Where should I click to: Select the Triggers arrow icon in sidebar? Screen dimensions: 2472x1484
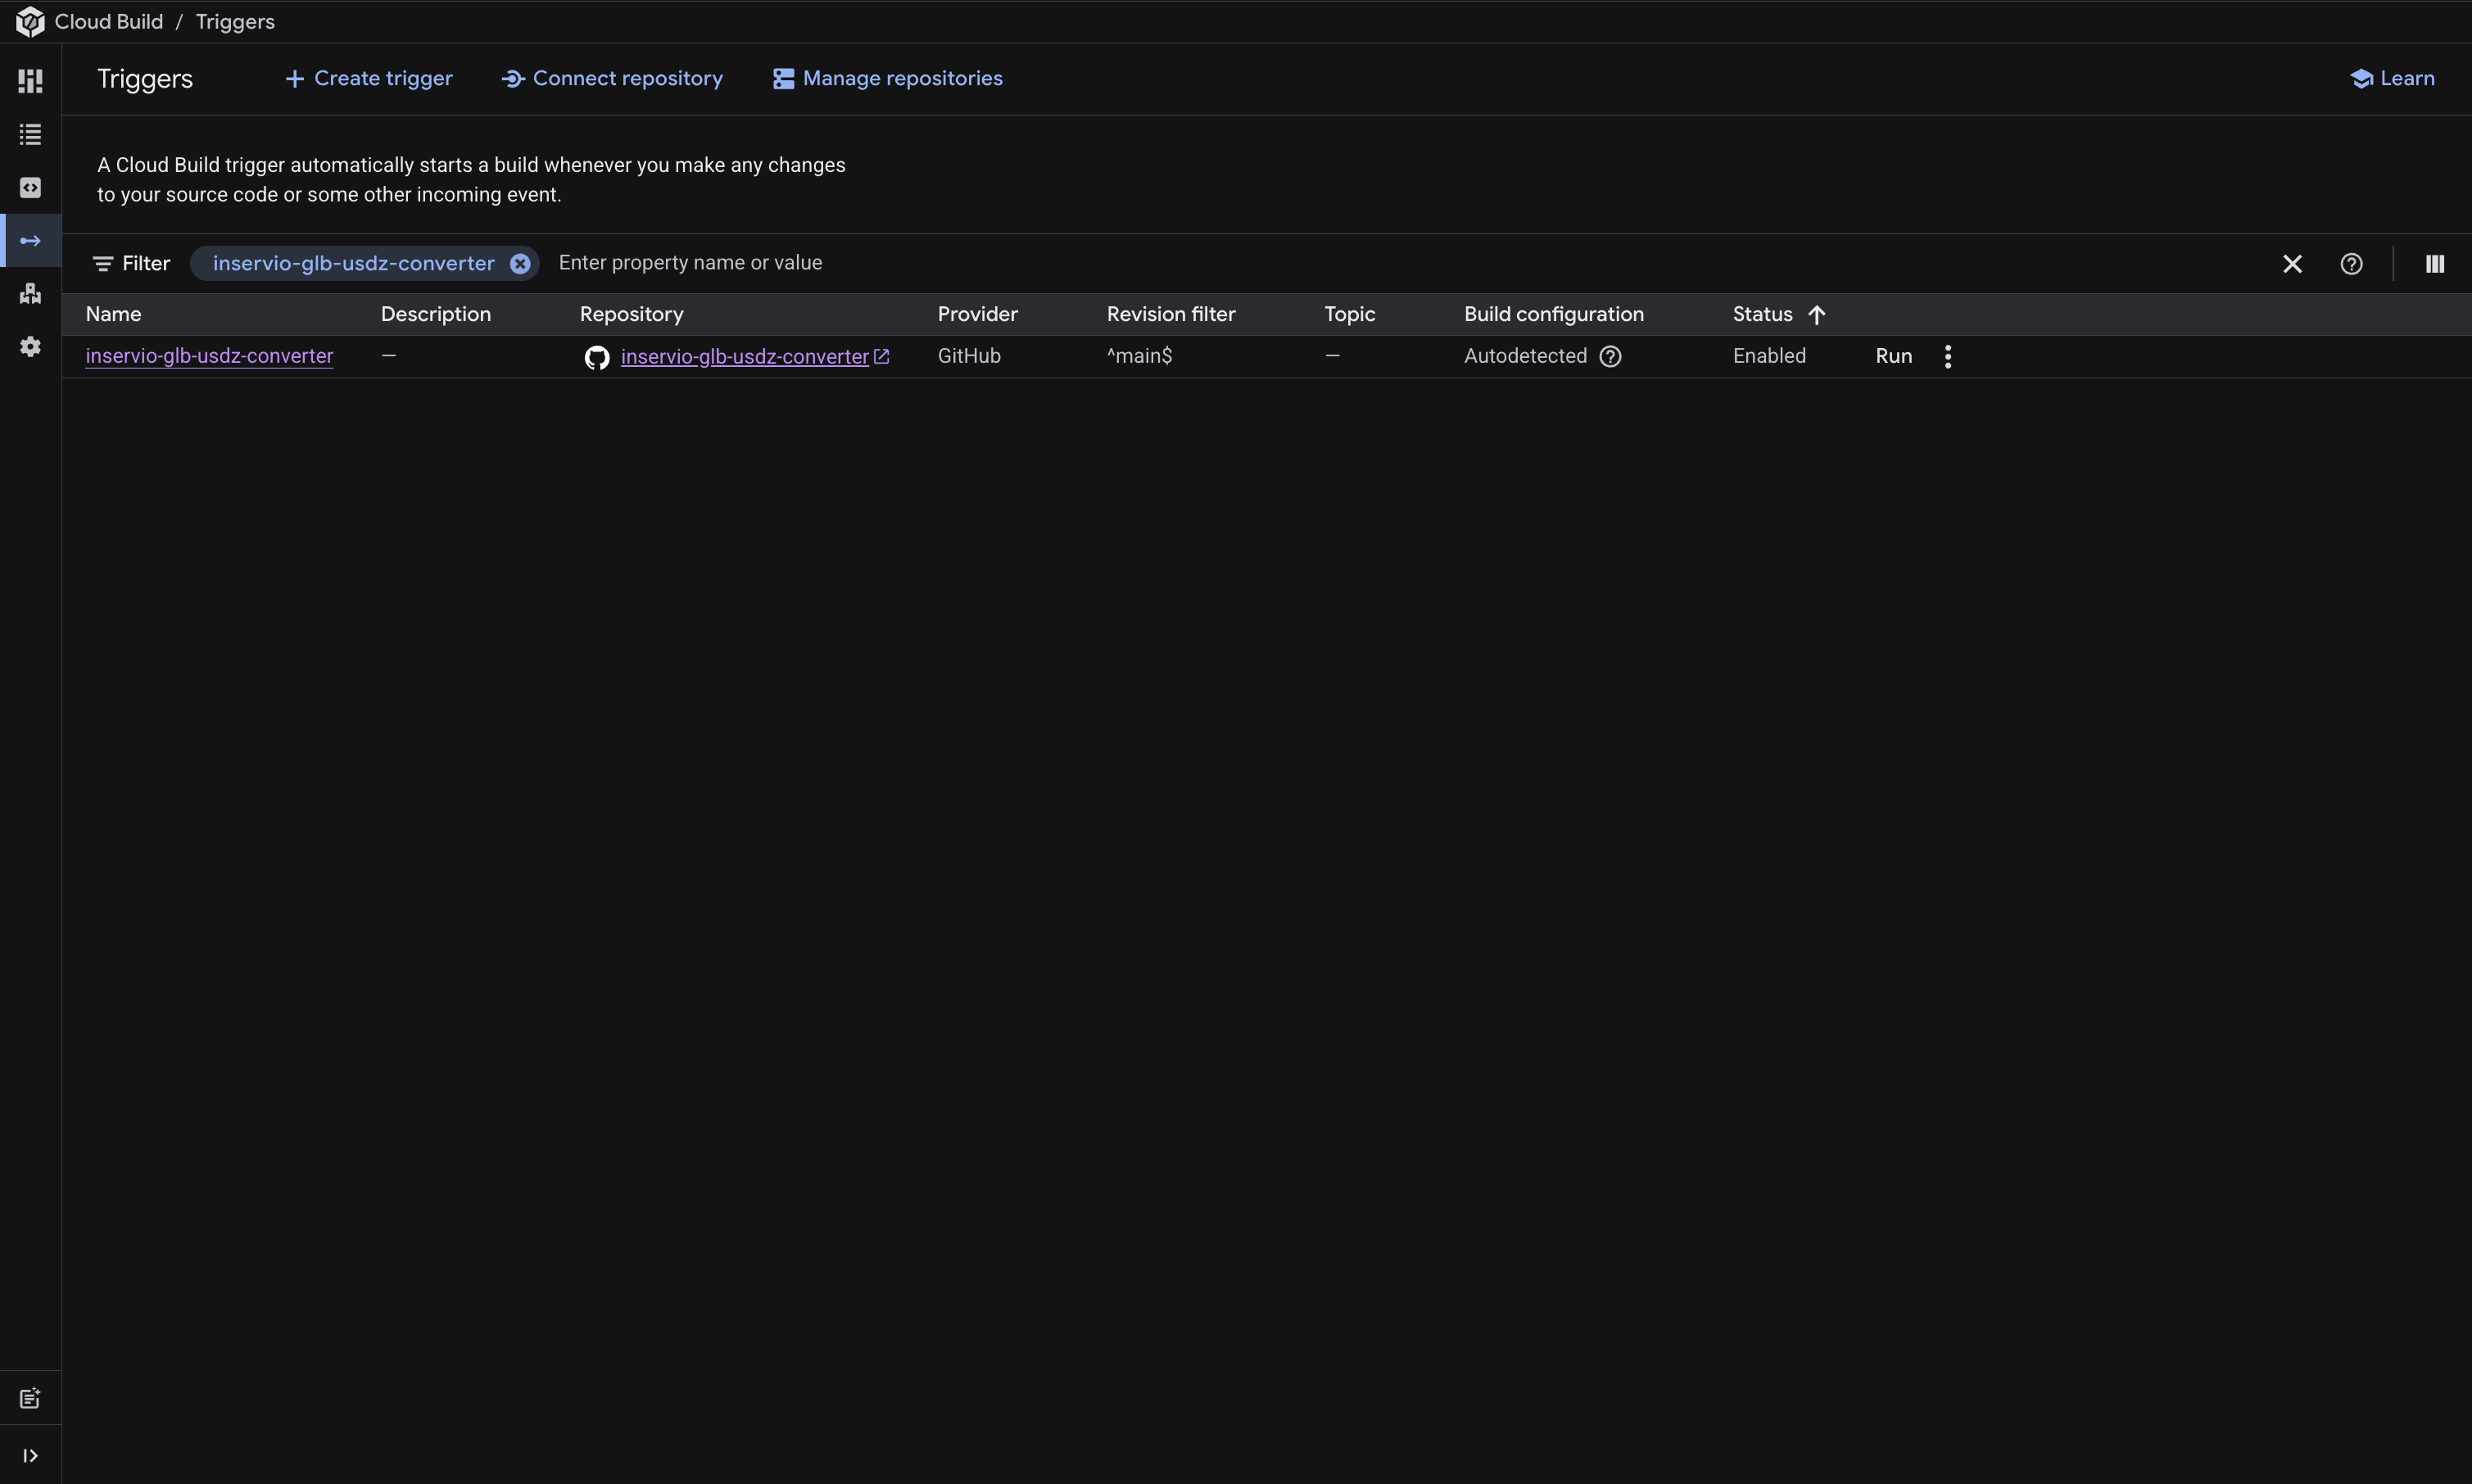click(30, 241)
